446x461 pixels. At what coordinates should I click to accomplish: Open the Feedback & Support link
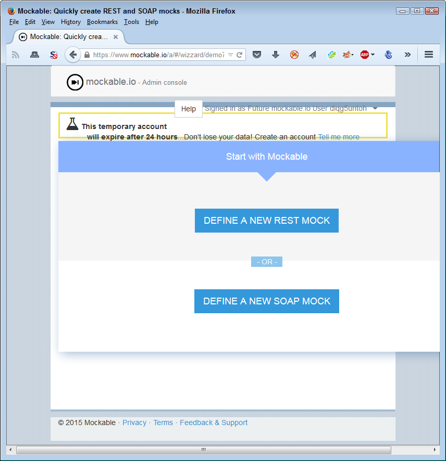point(214,422)
